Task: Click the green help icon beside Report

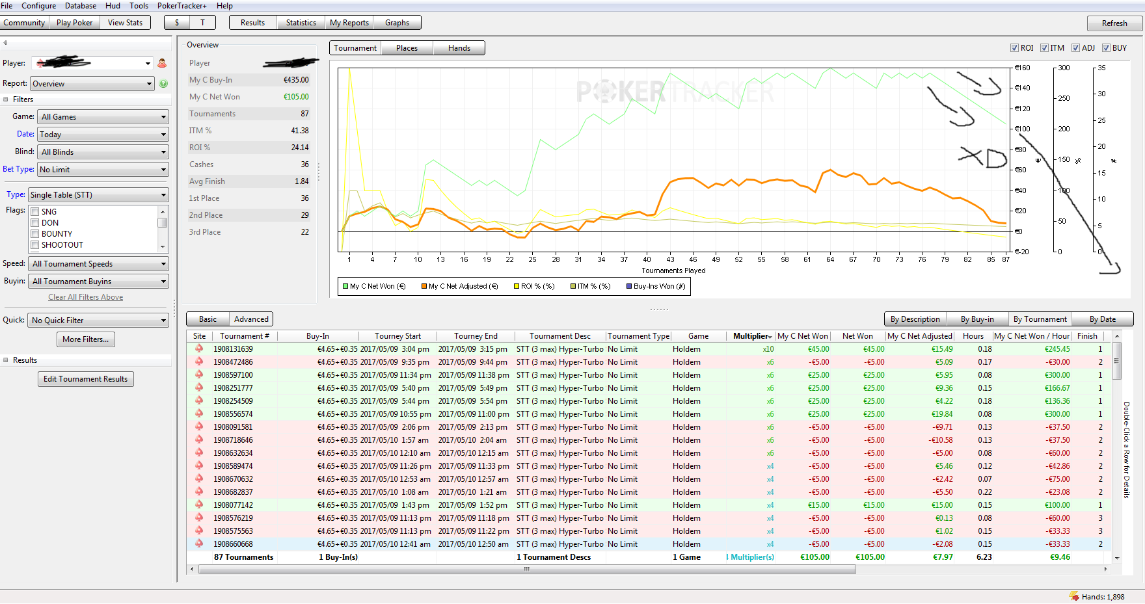Action: pyautogui.click(x=163, y=84)
